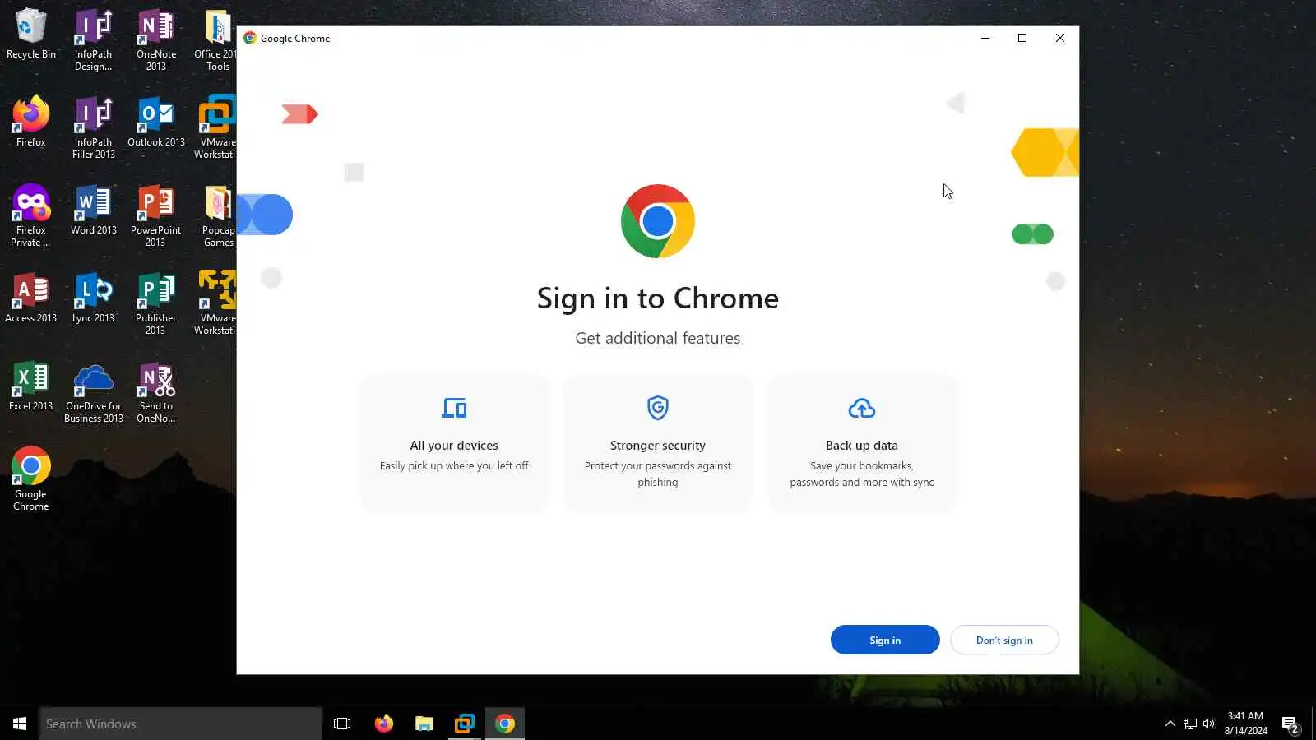Viewport: 1316px width, 740px height.
Task: Show hidden system tray icons
Action: coord(1170,724)
